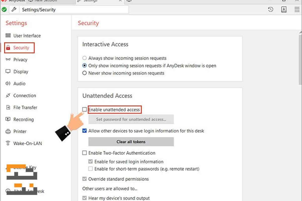302x201 pixels.
Task: Open the hamburger main menu
Action: click(x=297, y=10)
